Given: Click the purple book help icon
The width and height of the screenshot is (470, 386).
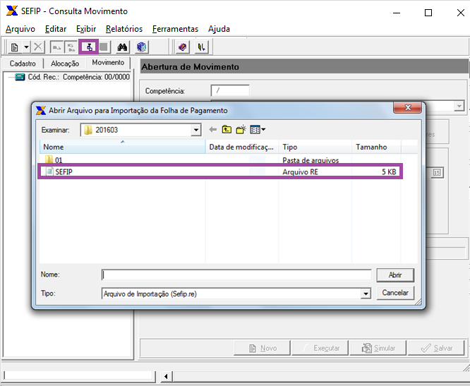Looking at the screenshot, I should point(182,47).
